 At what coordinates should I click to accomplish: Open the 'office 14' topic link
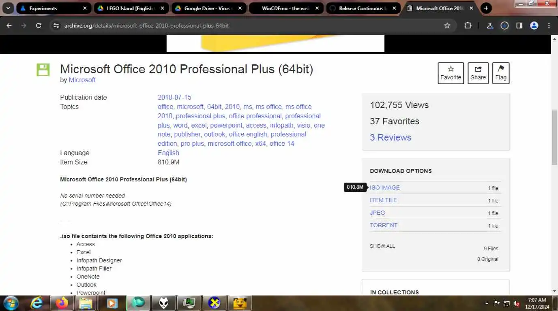pos(282,143)
